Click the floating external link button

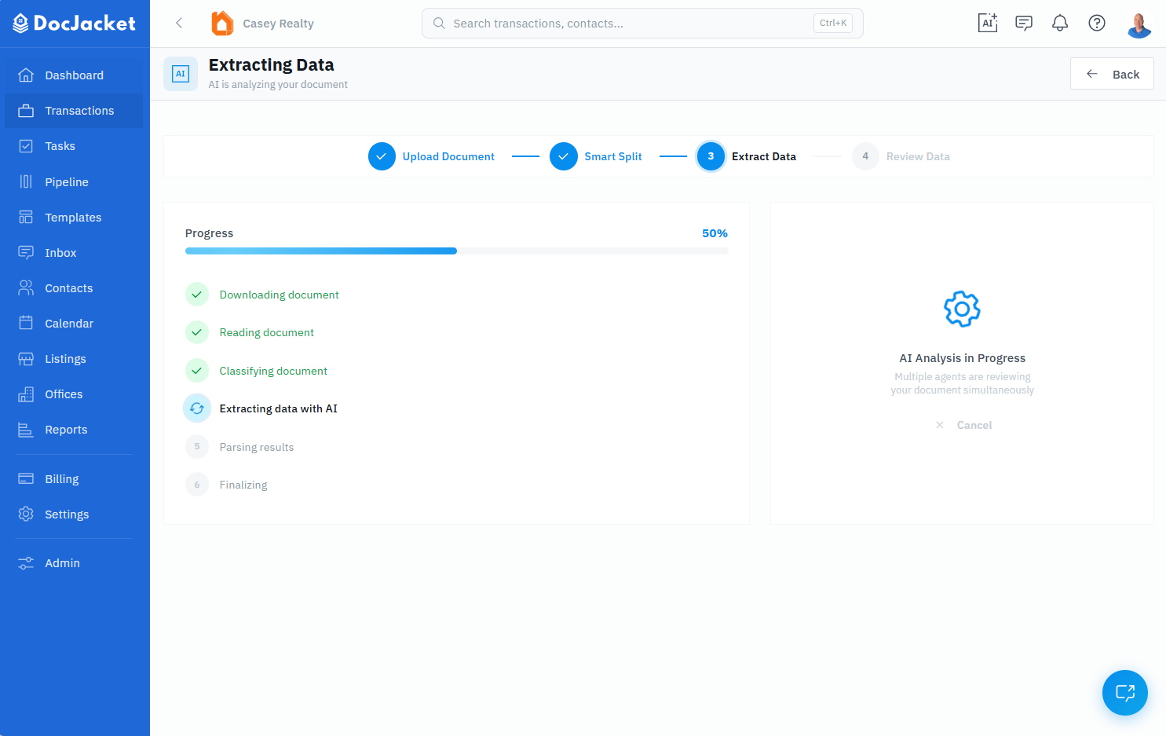point(1124,693)
